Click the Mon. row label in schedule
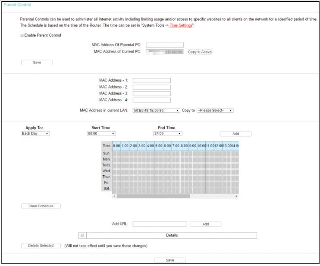This screenshot has height=266, width=320. click(x=107, y=159)
